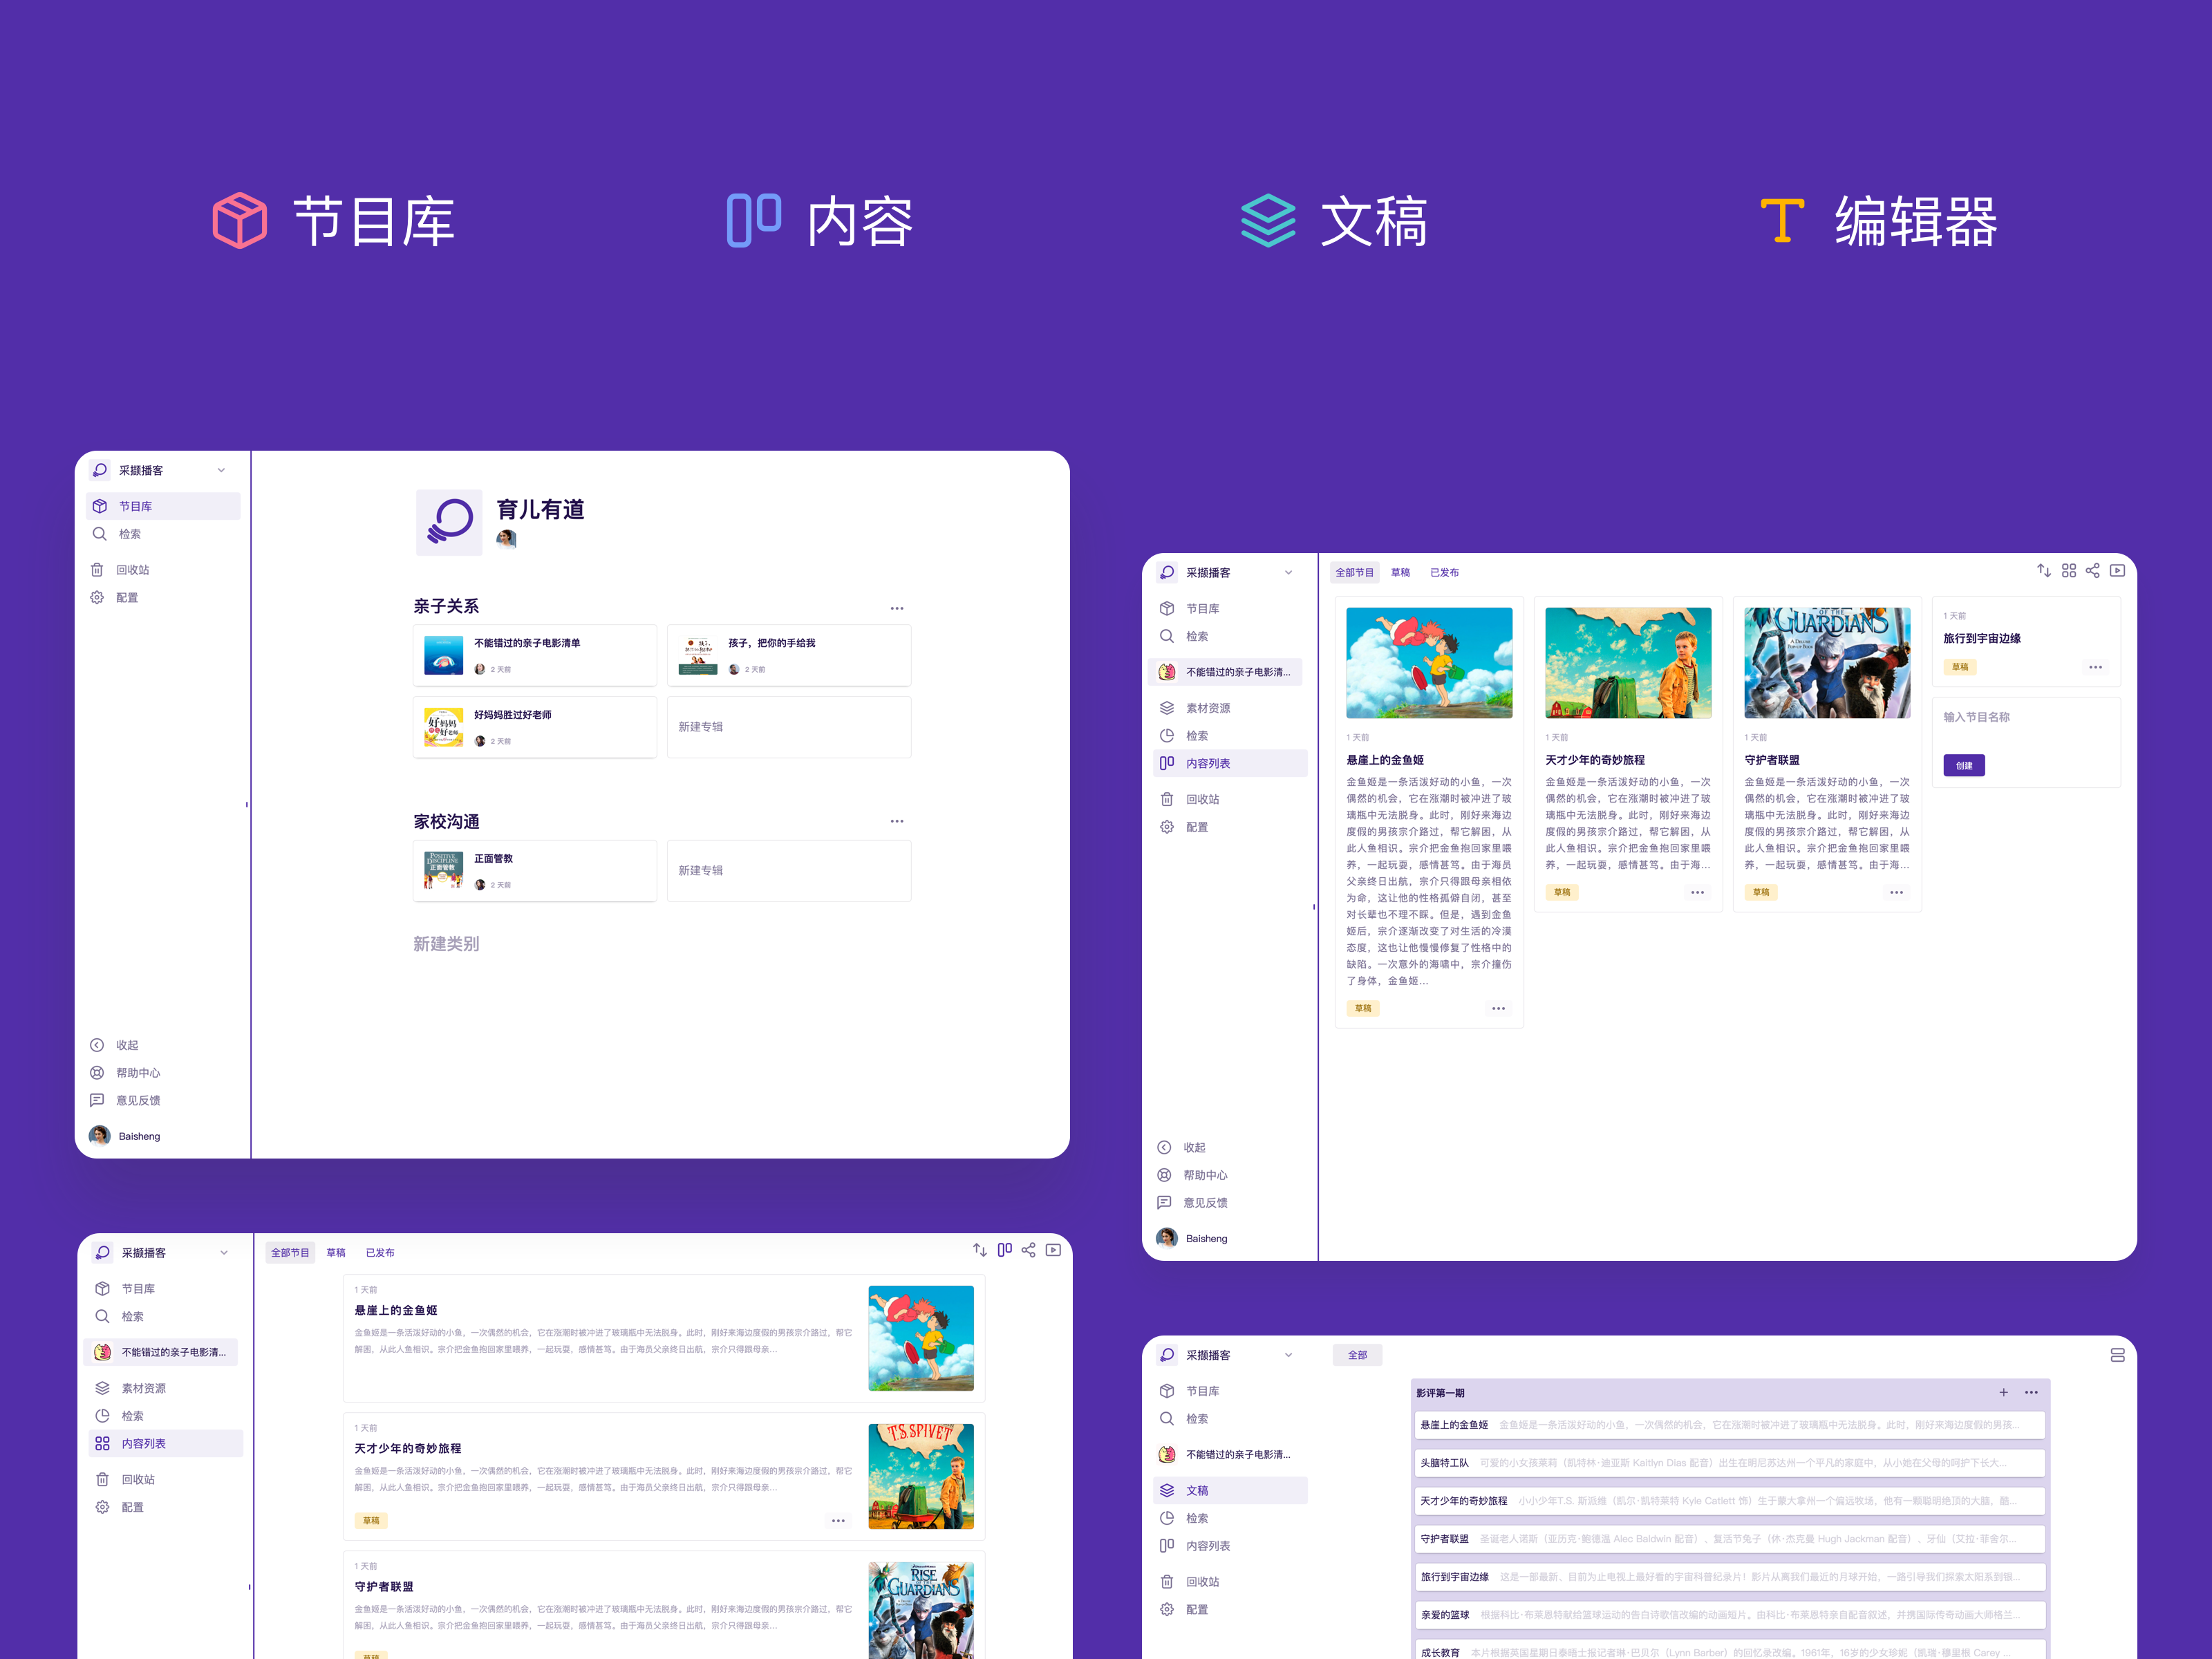Click the 输入节目名称 input field

click(x=1976, y=717)
